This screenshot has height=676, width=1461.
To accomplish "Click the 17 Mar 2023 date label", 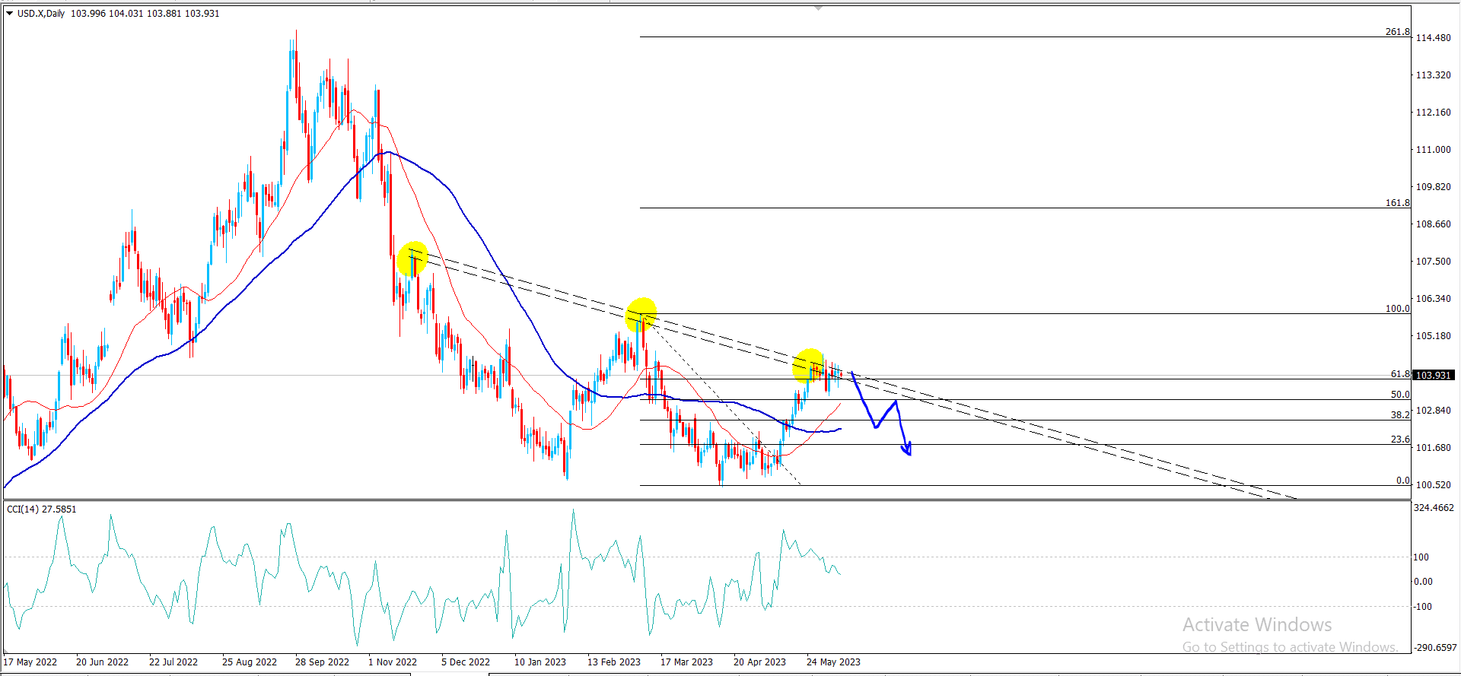I will pos(687,662).
